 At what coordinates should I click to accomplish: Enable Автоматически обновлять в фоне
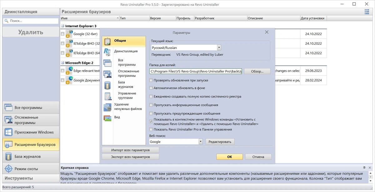click(x=151, y=88)
